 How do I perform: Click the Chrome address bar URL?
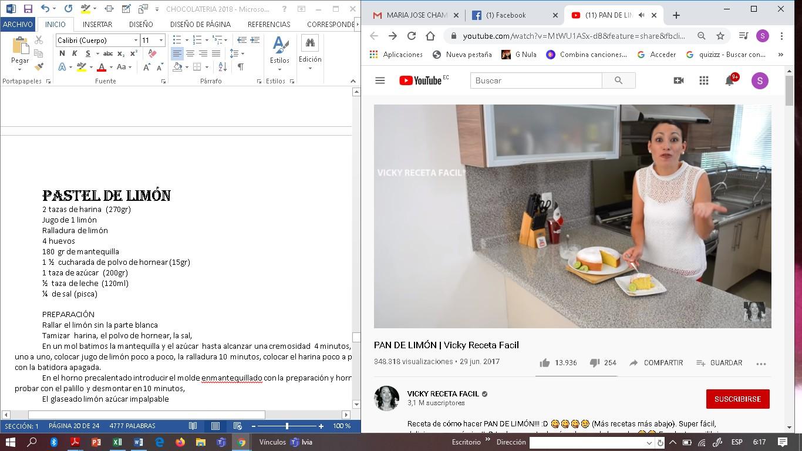(x=574, y=36)
